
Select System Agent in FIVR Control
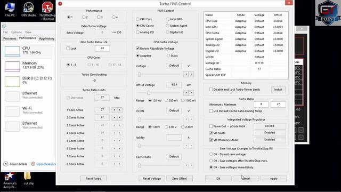click(167, 26)
